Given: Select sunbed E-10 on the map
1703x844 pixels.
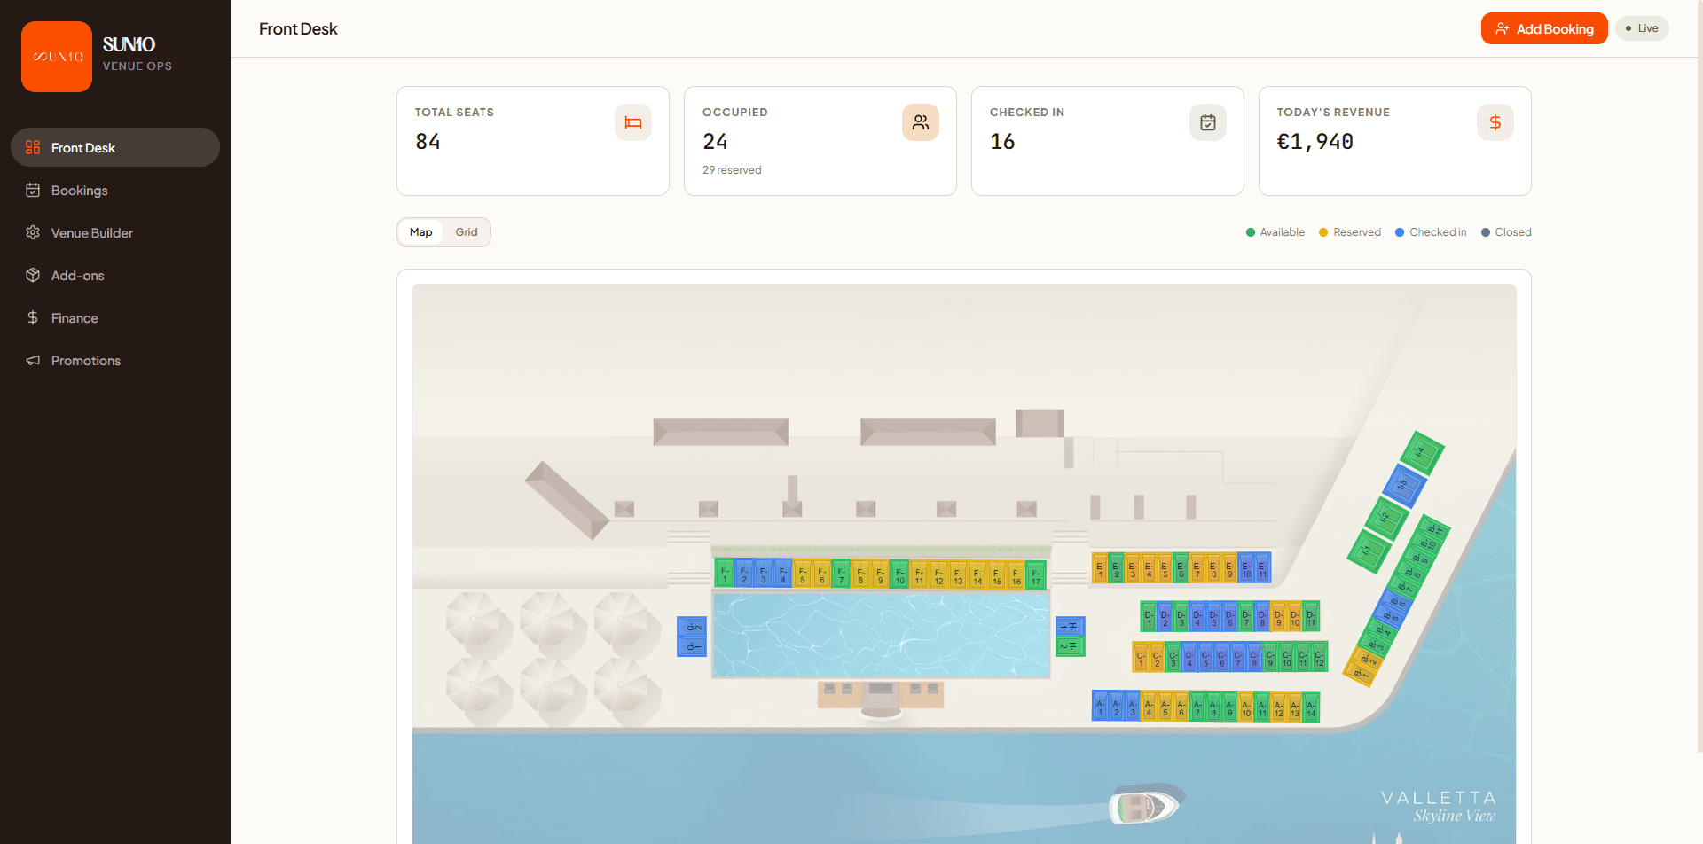Looking at the screenshot, I should (1246, 568).
